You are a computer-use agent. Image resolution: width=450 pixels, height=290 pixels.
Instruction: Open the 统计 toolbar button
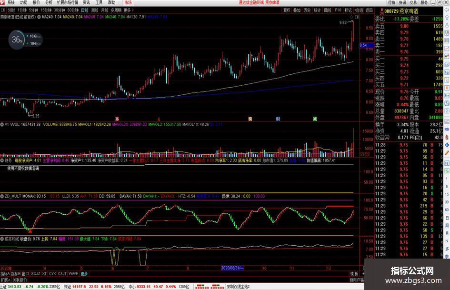(x=317, y=10)
